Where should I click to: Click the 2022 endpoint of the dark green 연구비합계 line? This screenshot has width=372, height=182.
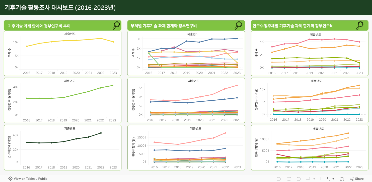(x=101, y=133)
